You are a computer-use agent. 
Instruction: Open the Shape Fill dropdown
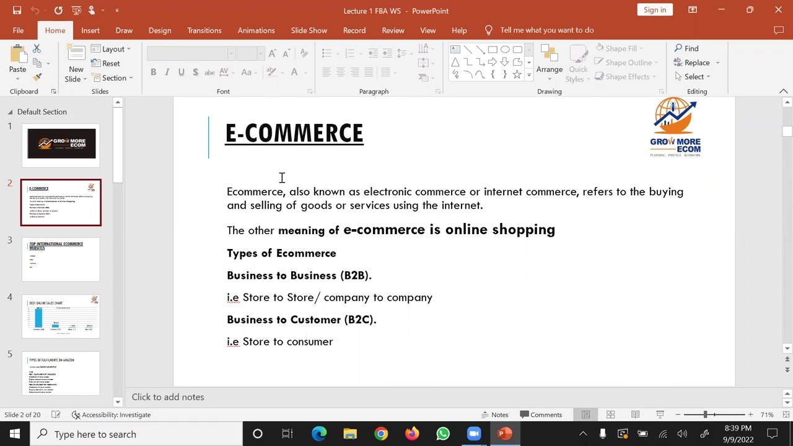click(x=620, y=48)
